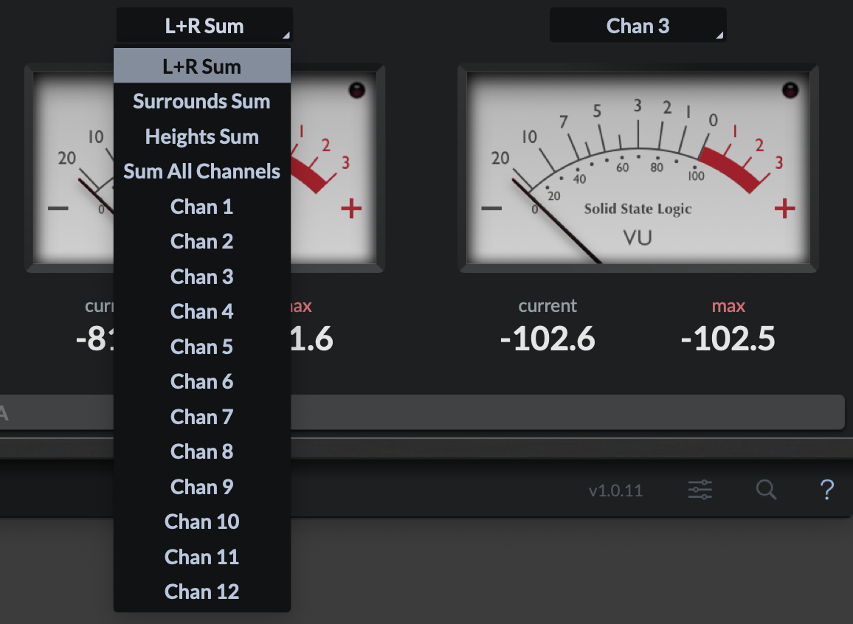
Task: Collapse the L+R Sum source dropdown
Action: click(x=204, y=26)
